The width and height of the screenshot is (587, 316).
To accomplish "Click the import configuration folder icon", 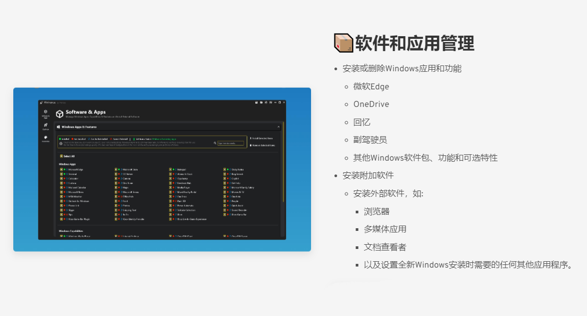I will pyautogui.click(x=261, y=103).
